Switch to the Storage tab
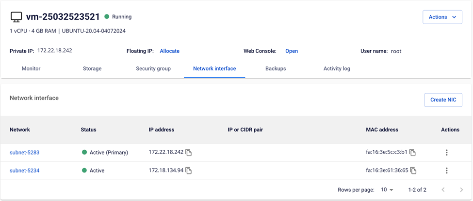Image resolution: width=473 pixels, height=201 pixels. coord(92,69)
